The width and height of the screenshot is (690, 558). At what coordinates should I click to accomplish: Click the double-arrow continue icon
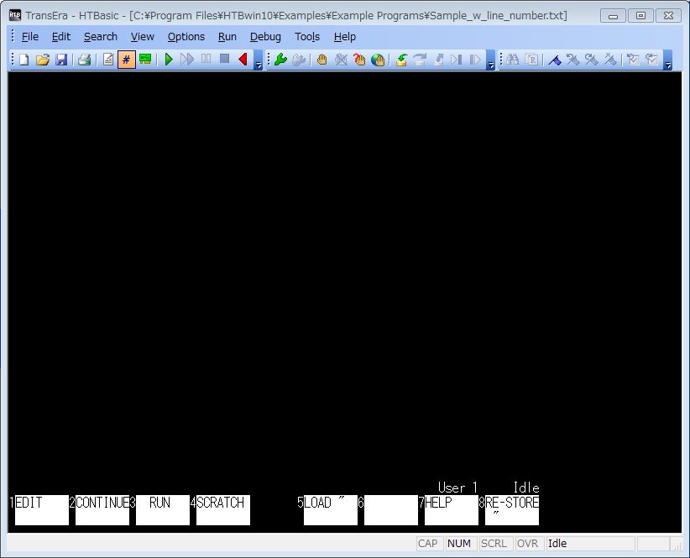187,60
